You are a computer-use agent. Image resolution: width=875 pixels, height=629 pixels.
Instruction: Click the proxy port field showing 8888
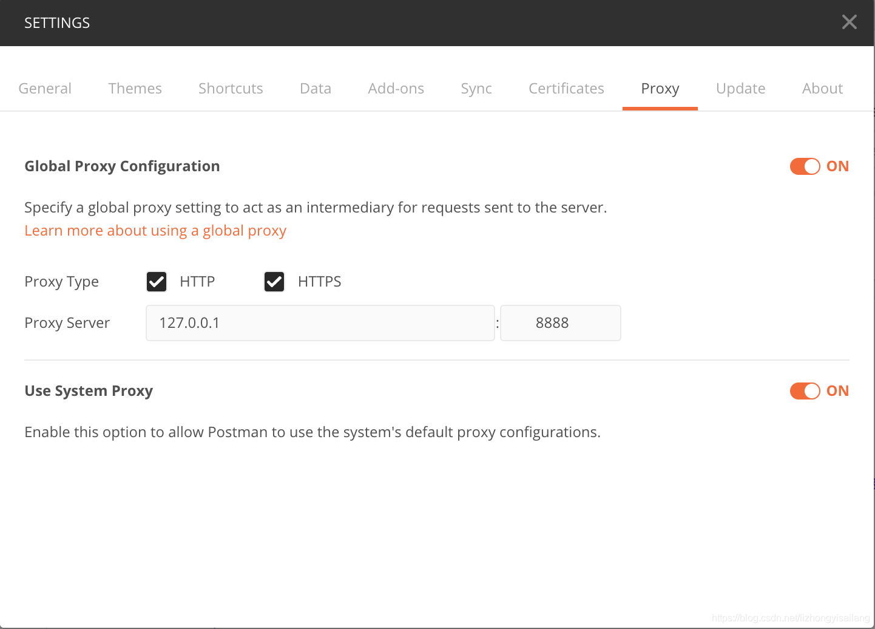point(560,323)
